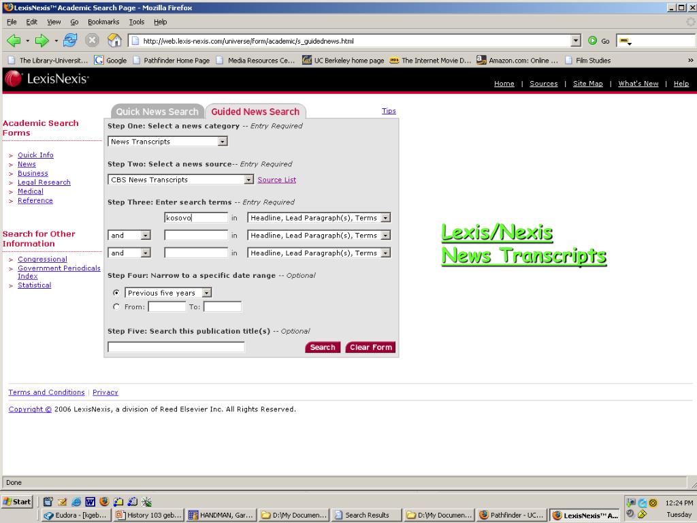Click the Clear Form button
This screenshot has width=697, height=523.
tap(371, 347)
